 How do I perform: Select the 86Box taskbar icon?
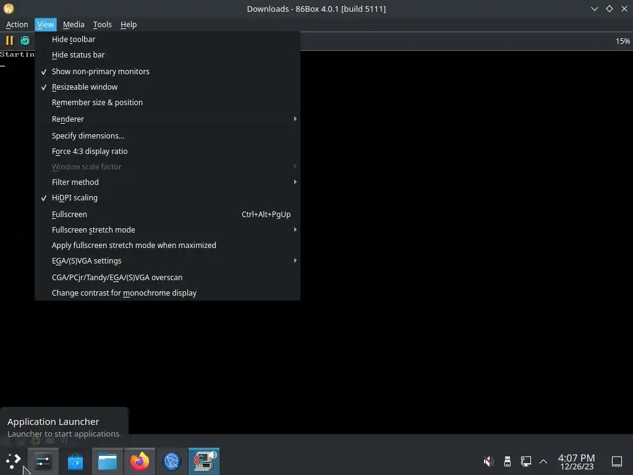point(204,461)
